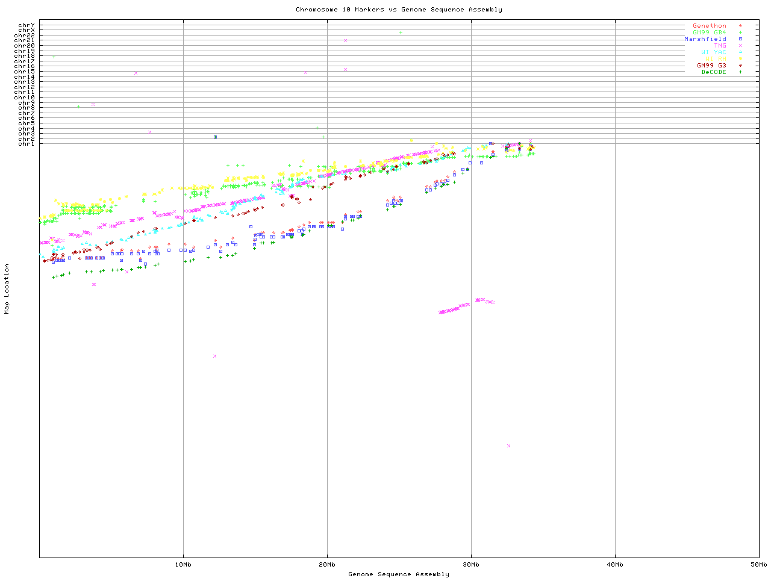Image resolution: width=771 pixels, height=578 pixels.
Task: Click the GM99 GB4 plus legend marker
Action: click(740, 33)
